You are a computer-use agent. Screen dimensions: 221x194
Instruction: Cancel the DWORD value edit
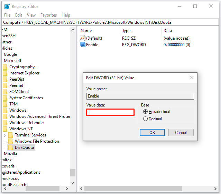click(x=181, y=133)
